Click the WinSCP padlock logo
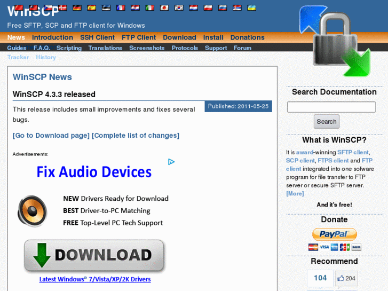This screenshot has width=388, height=291. 335,41
